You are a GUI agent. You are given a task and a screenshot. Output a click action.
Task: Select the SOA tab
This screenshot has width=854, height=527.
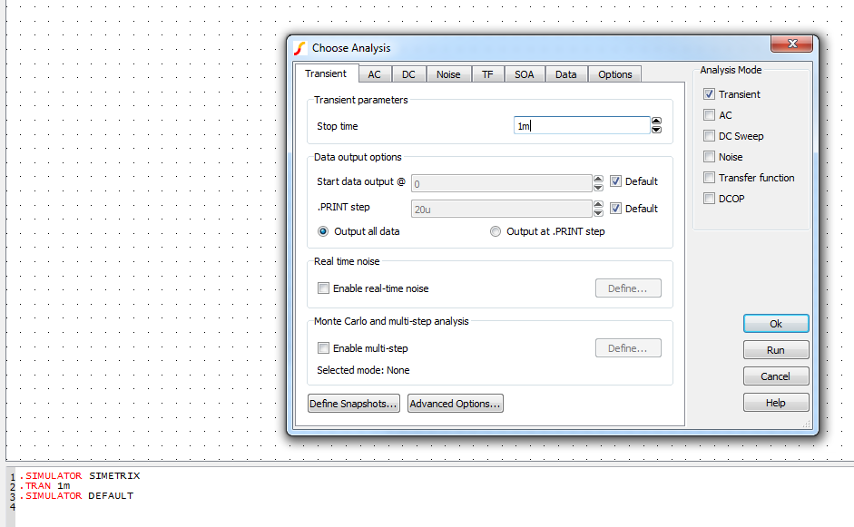click(x=524, y=73)
